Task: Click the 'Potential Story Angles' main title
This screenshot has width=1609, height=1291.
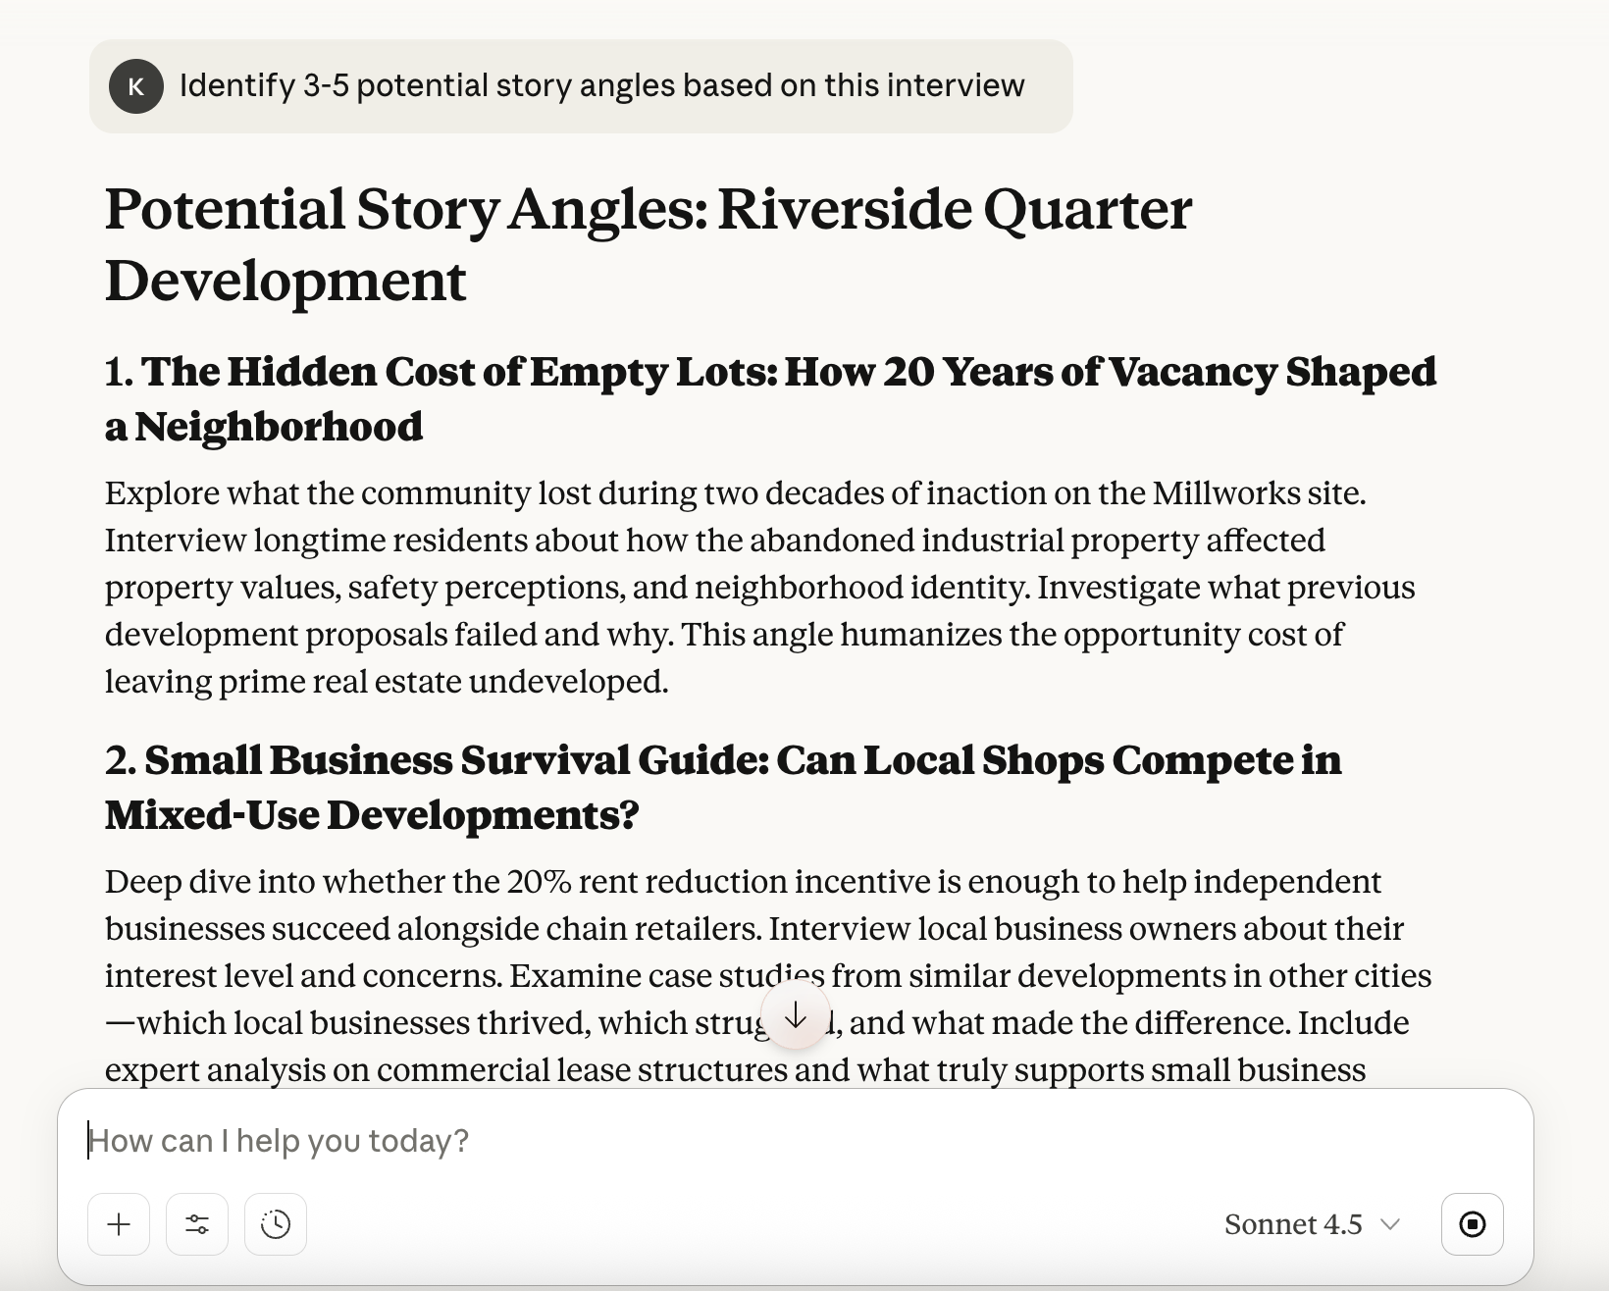Action: click(x=648, y=210)
